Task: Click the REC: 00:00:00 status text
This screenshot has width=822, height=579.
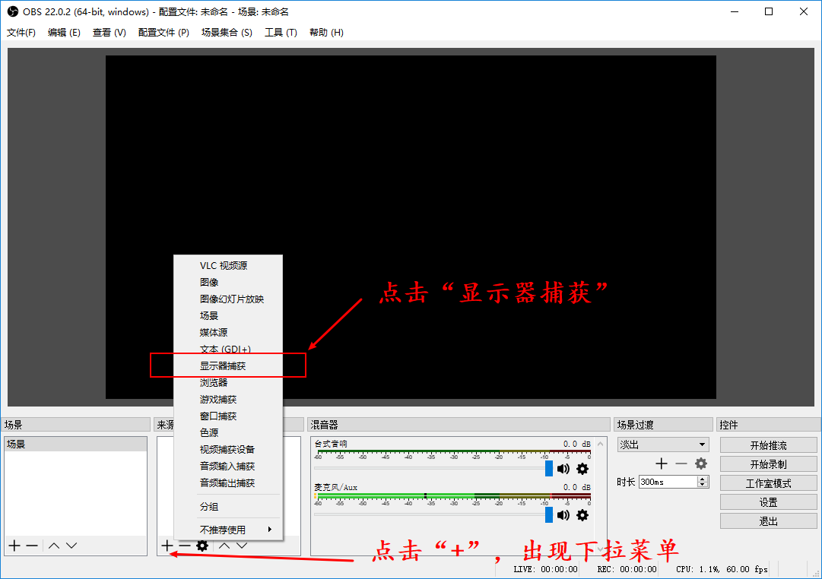Action: [627, 569]
